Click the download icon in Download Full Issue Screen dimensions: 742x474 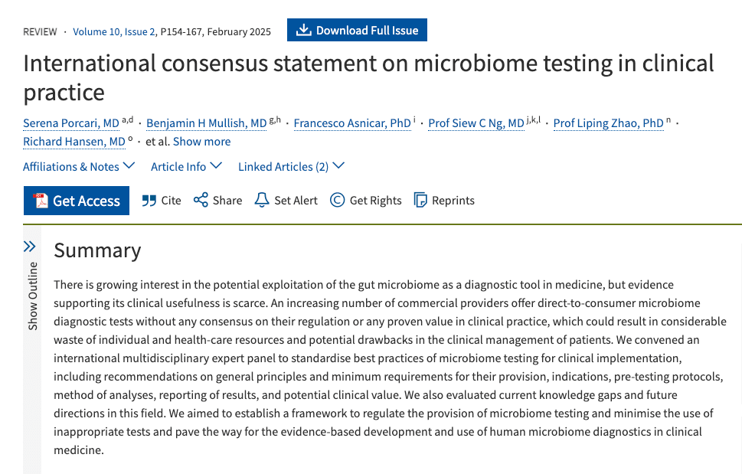coord(304,31)
